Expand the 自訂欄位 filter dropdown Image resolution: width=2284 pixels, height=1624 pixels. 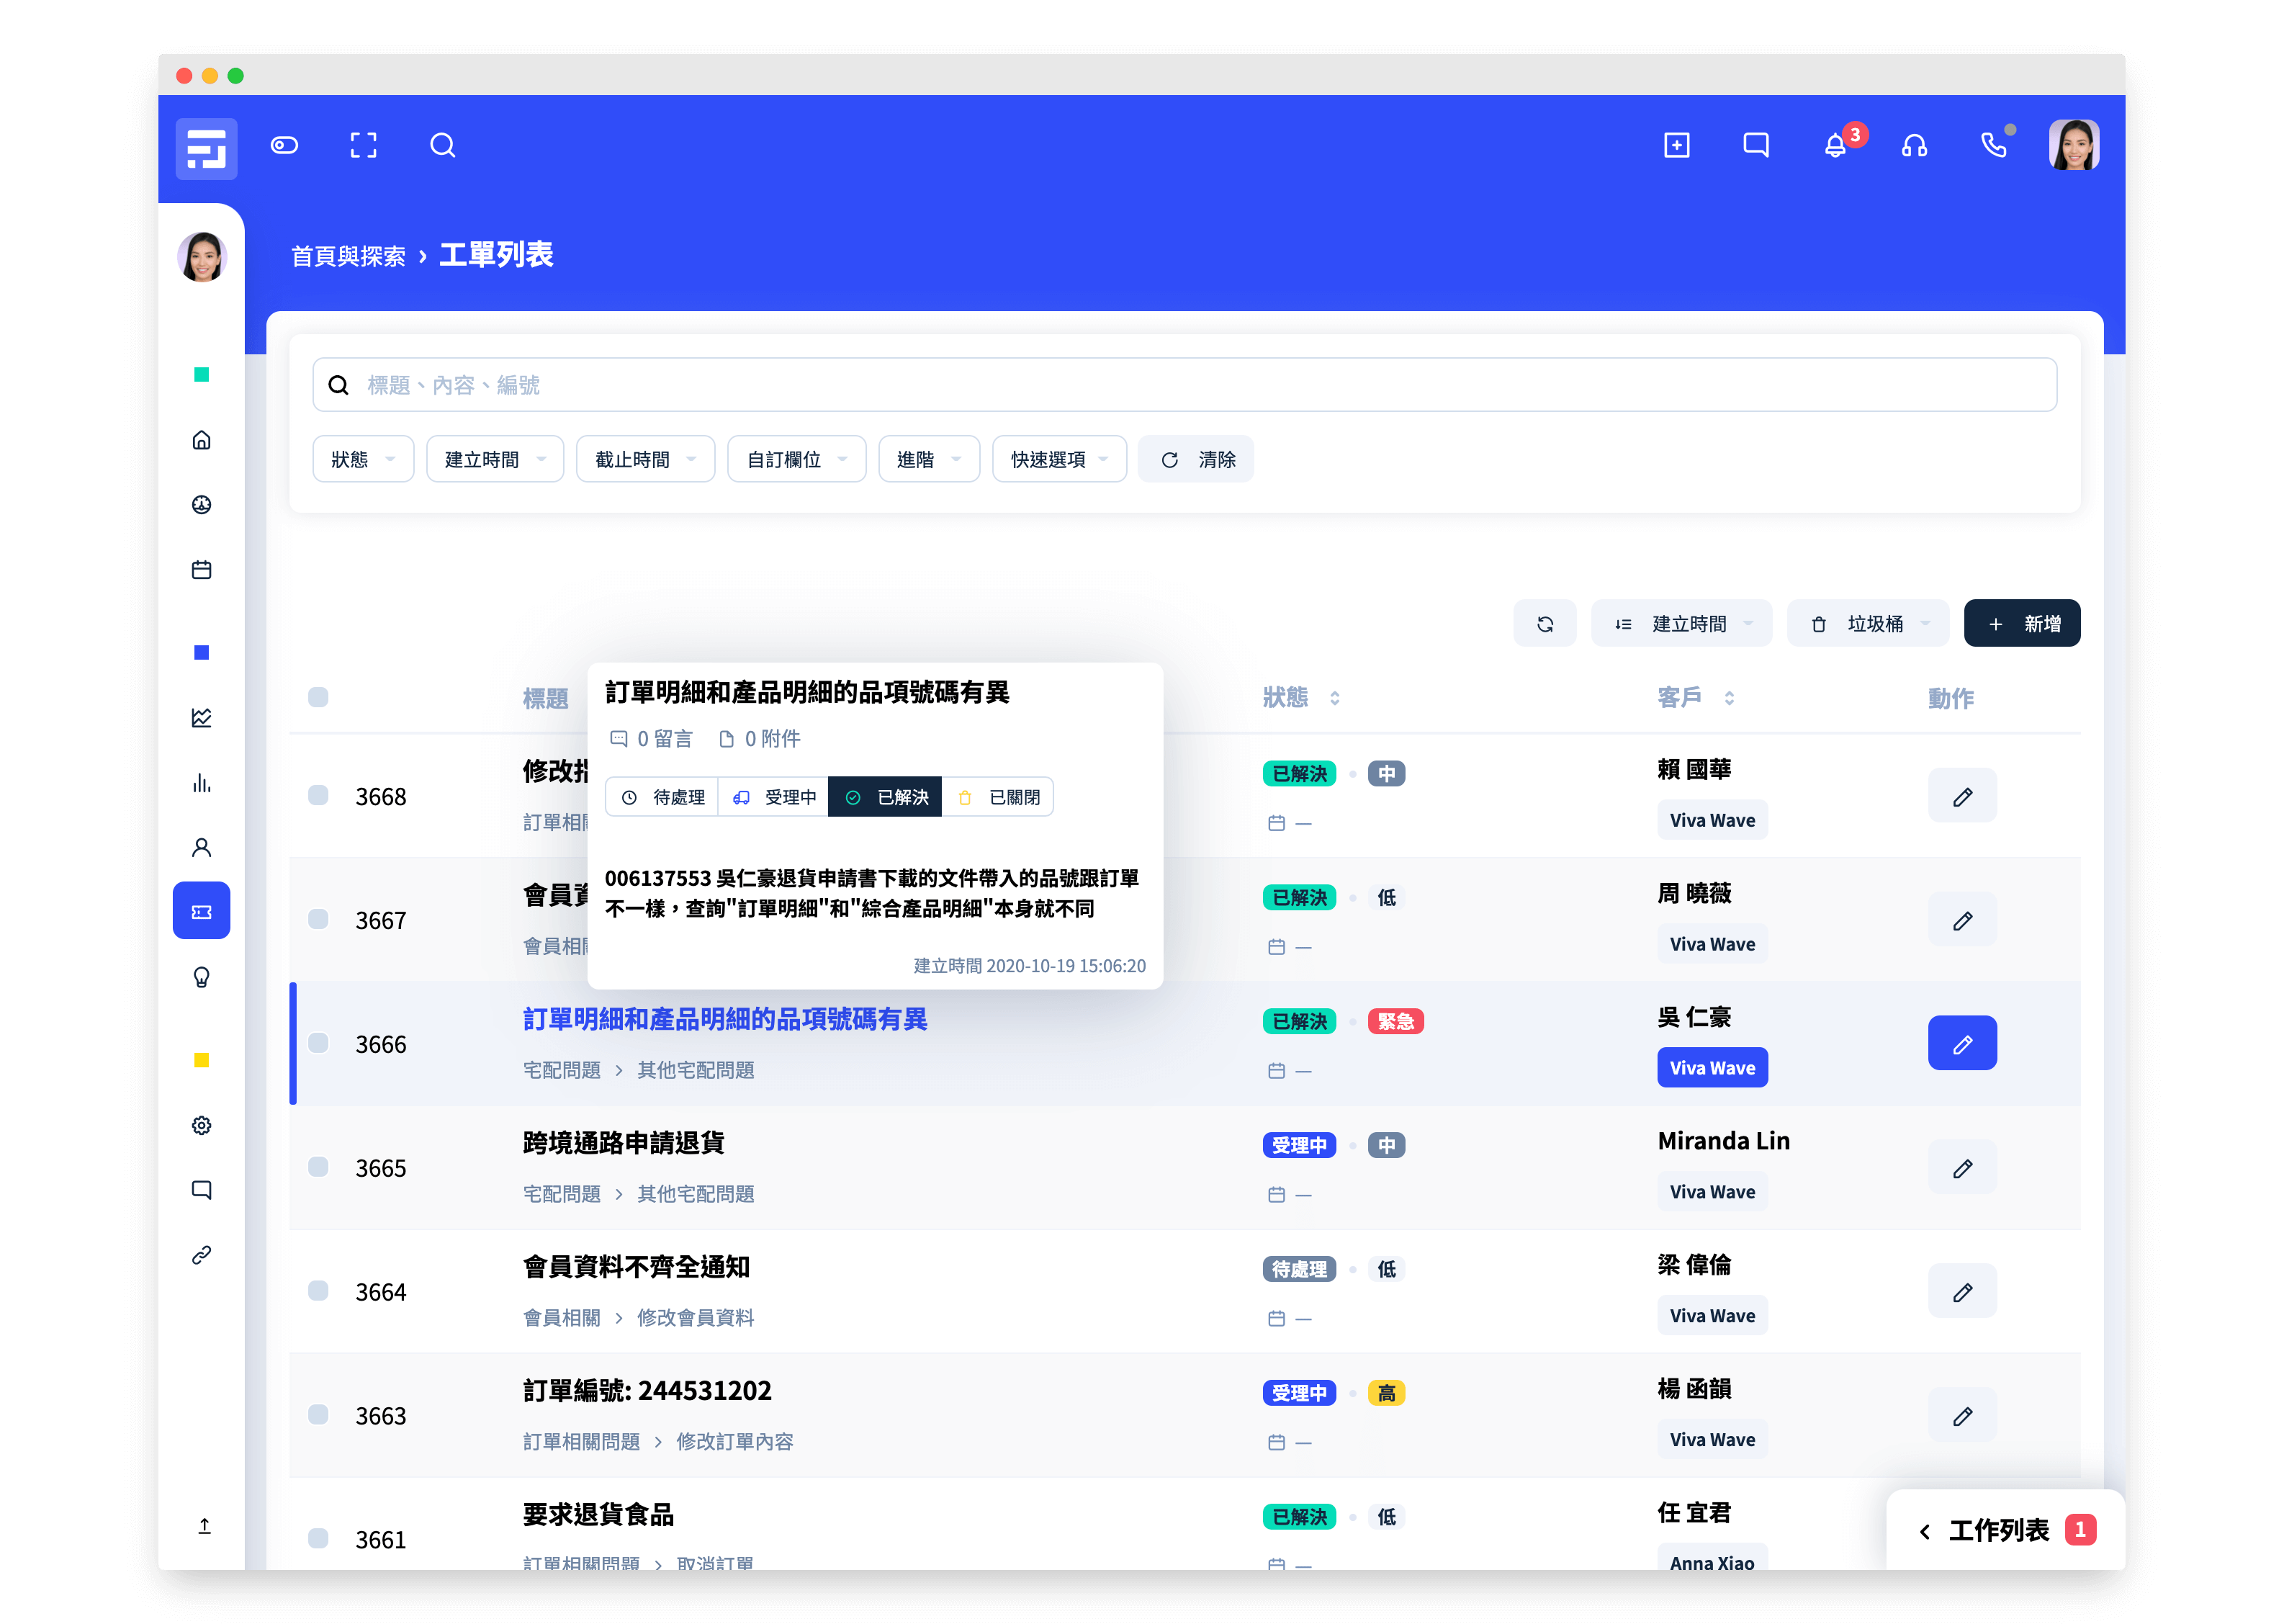tap(796, 459)
